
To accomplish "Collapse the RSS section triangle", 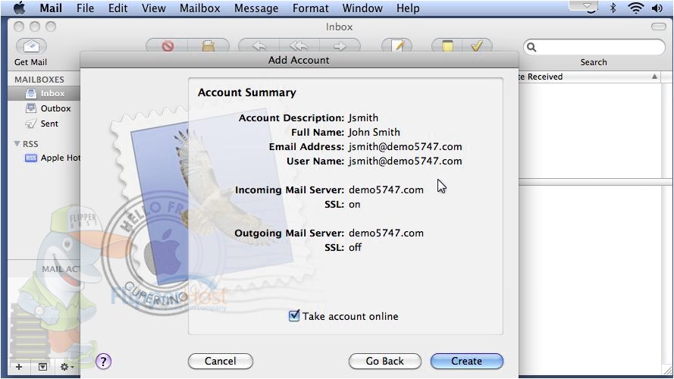I will click(17, 143).
